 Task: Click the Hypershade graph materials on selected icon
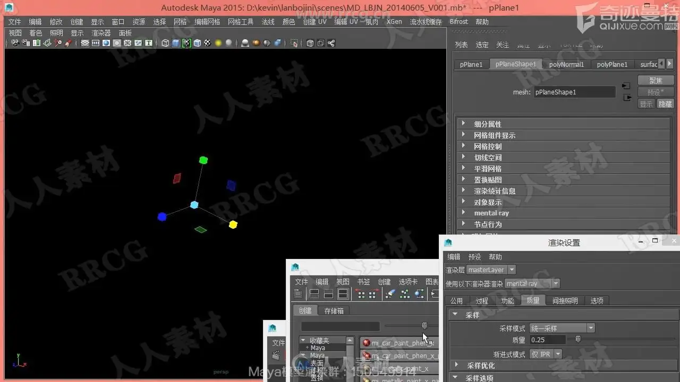419,293
